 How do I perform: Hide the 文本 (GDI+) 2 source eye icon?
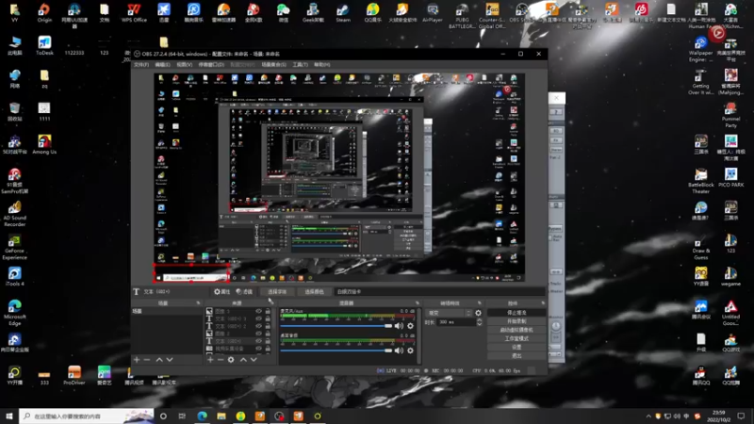coord(258,326)
